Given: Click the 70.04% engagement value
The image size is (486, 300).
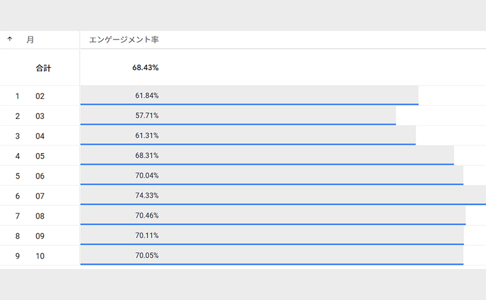Looking at the screenshot, I should 147,176.
